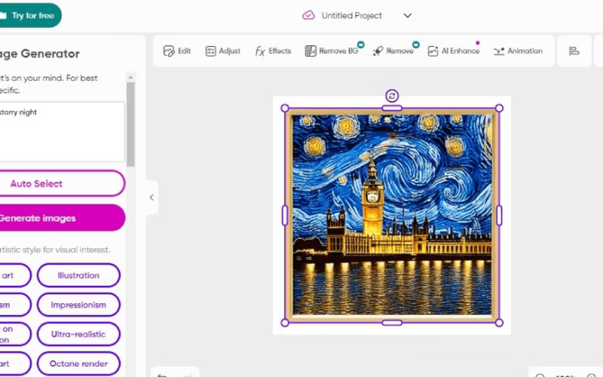Expand the Untitled Project dropdown arrow

click(x=408, y=15)
